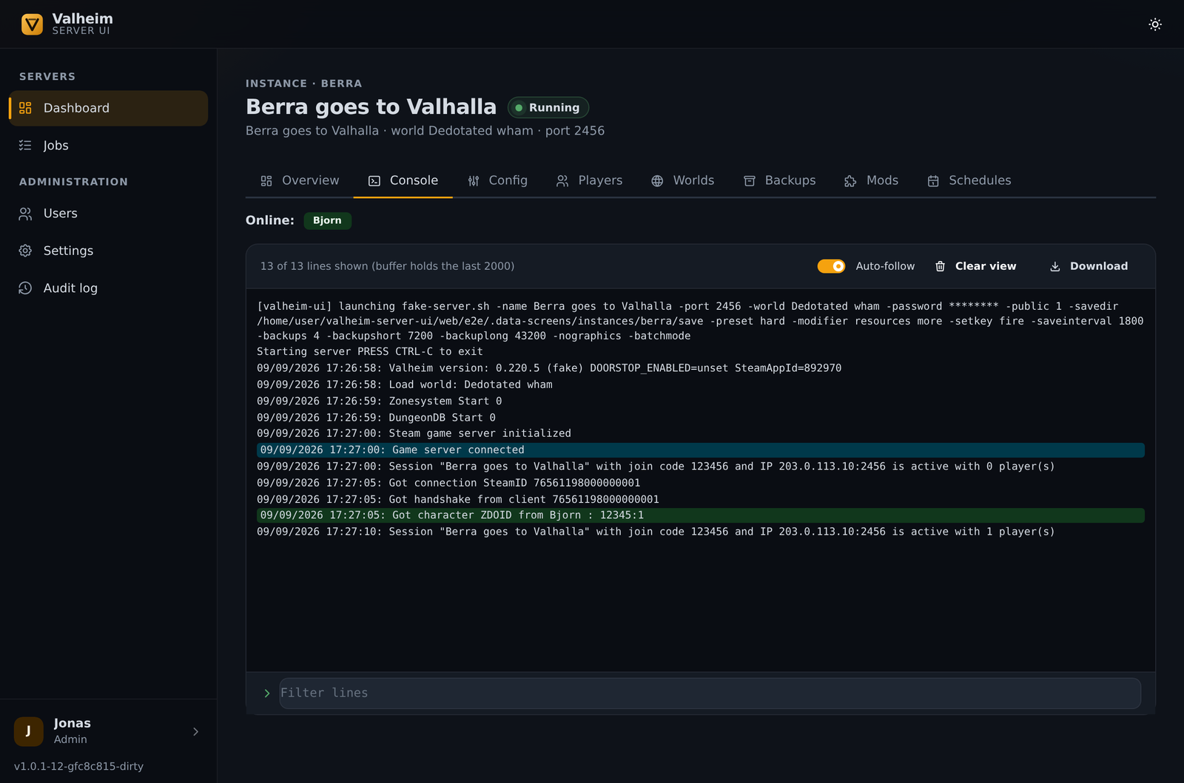Open the Users sidebar link
1184x783 pixels.
click(108, 214)
